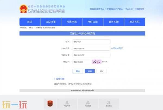Click the 评价 button

click(x=102, y=71)
